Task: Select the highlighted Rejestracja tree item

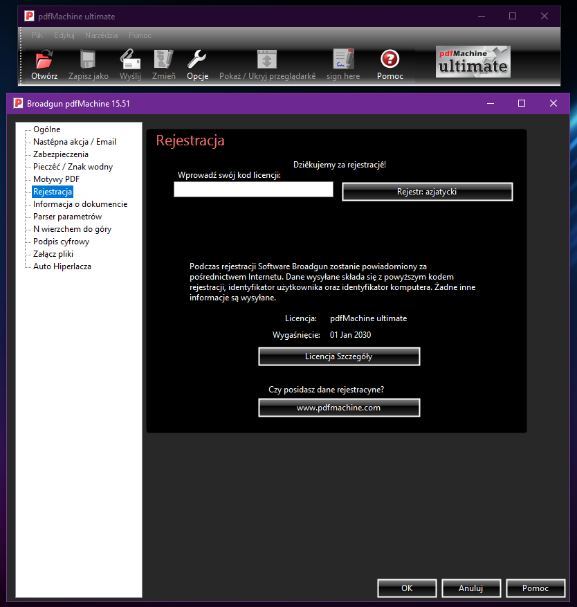Action: tap(53, 192)
